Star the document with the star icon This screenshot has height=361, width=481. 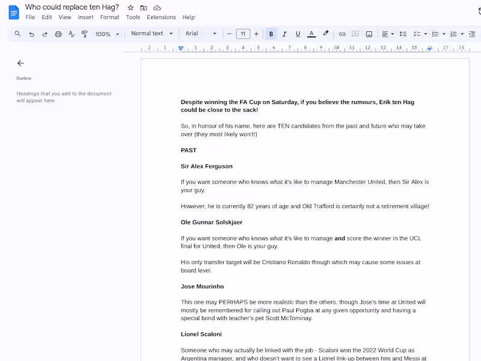130,8
